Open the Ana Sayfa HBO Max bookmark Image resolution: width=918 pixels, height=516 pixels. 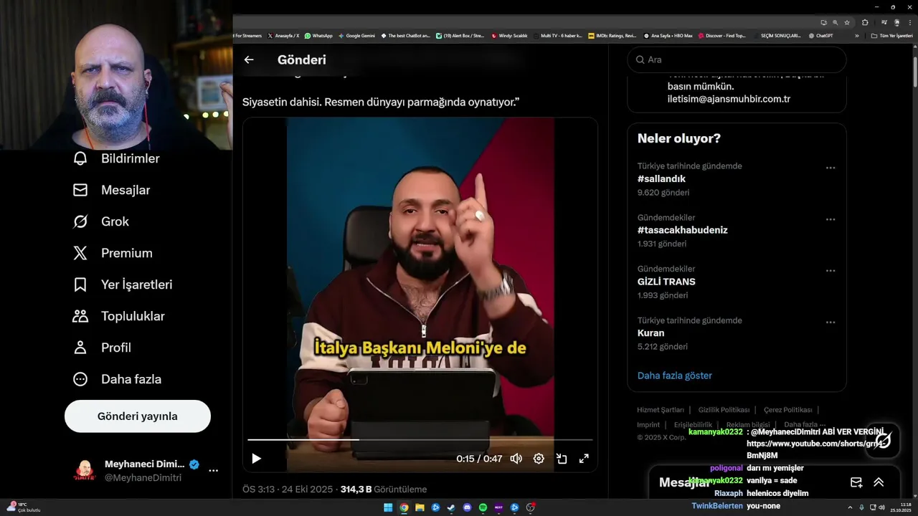click(668, 35)
